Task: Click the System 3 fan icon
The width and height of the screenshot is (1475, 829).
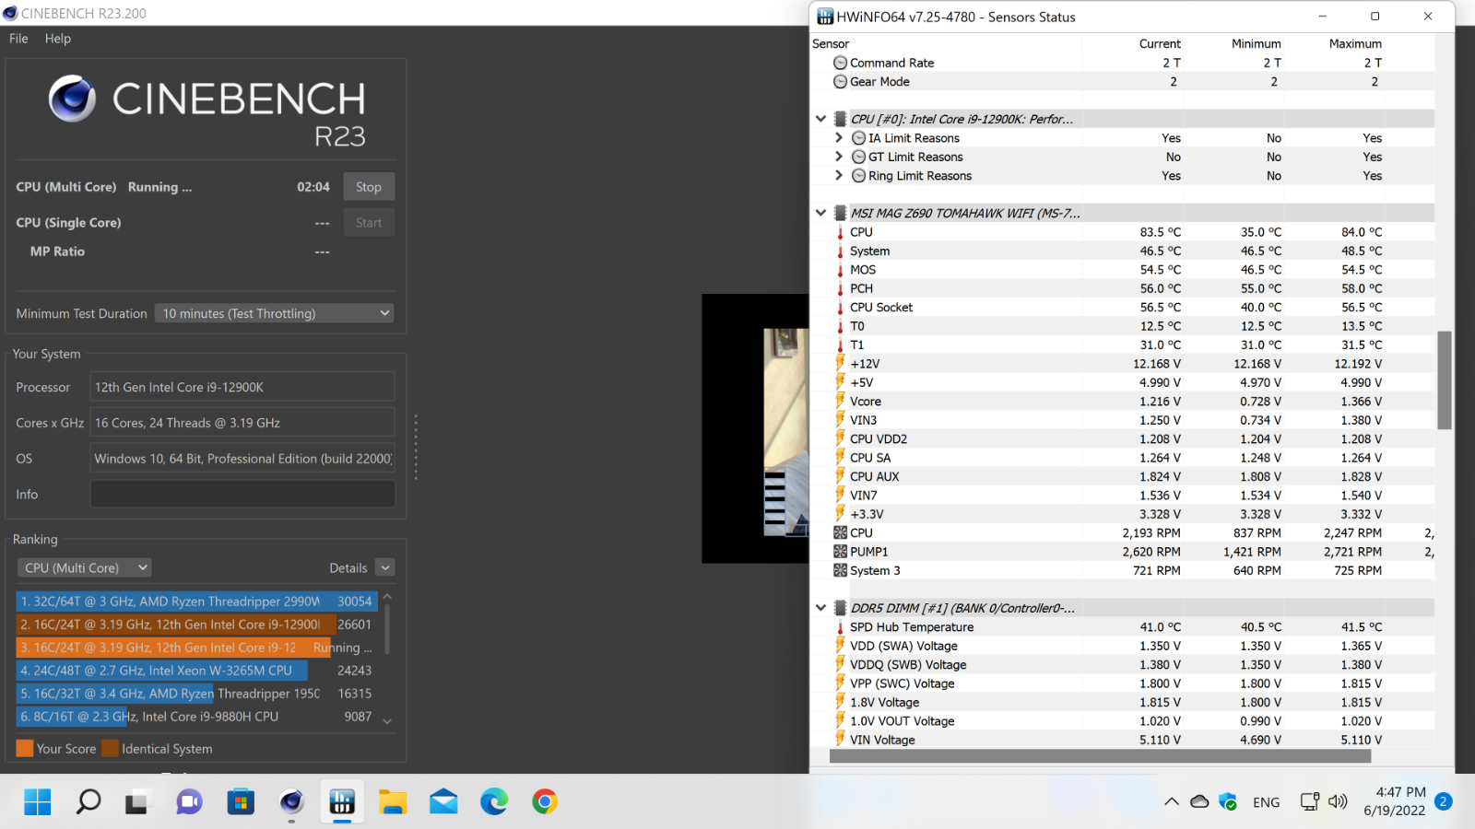Action: 840,570
